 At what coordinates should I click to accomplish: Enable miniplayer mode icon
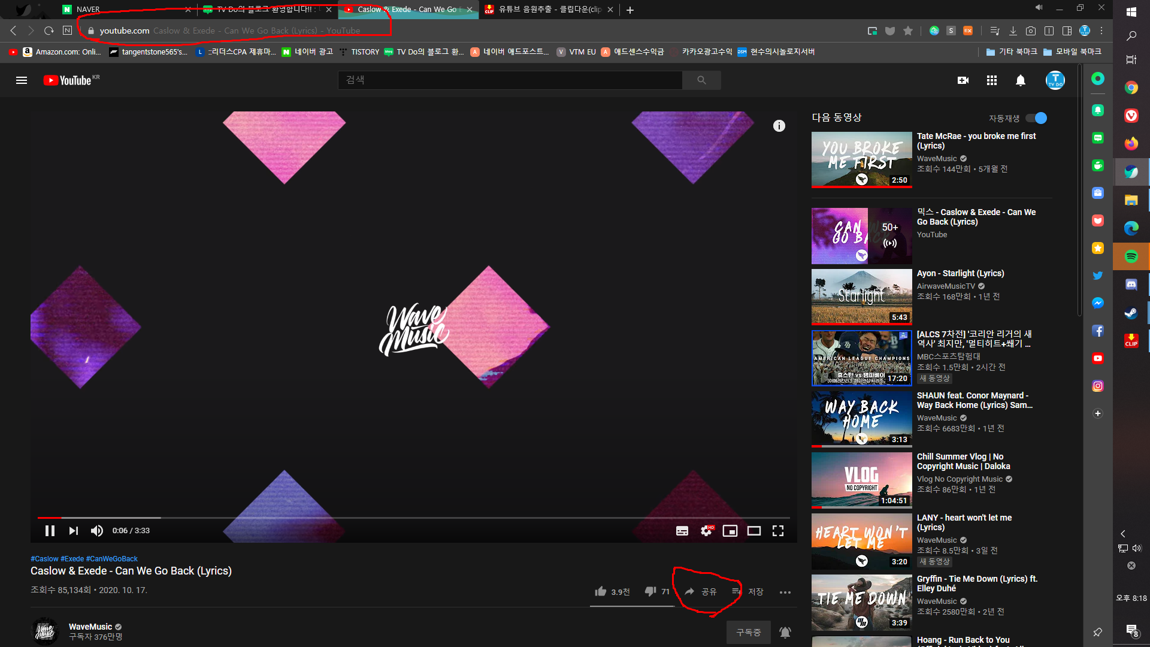point(730,531)
